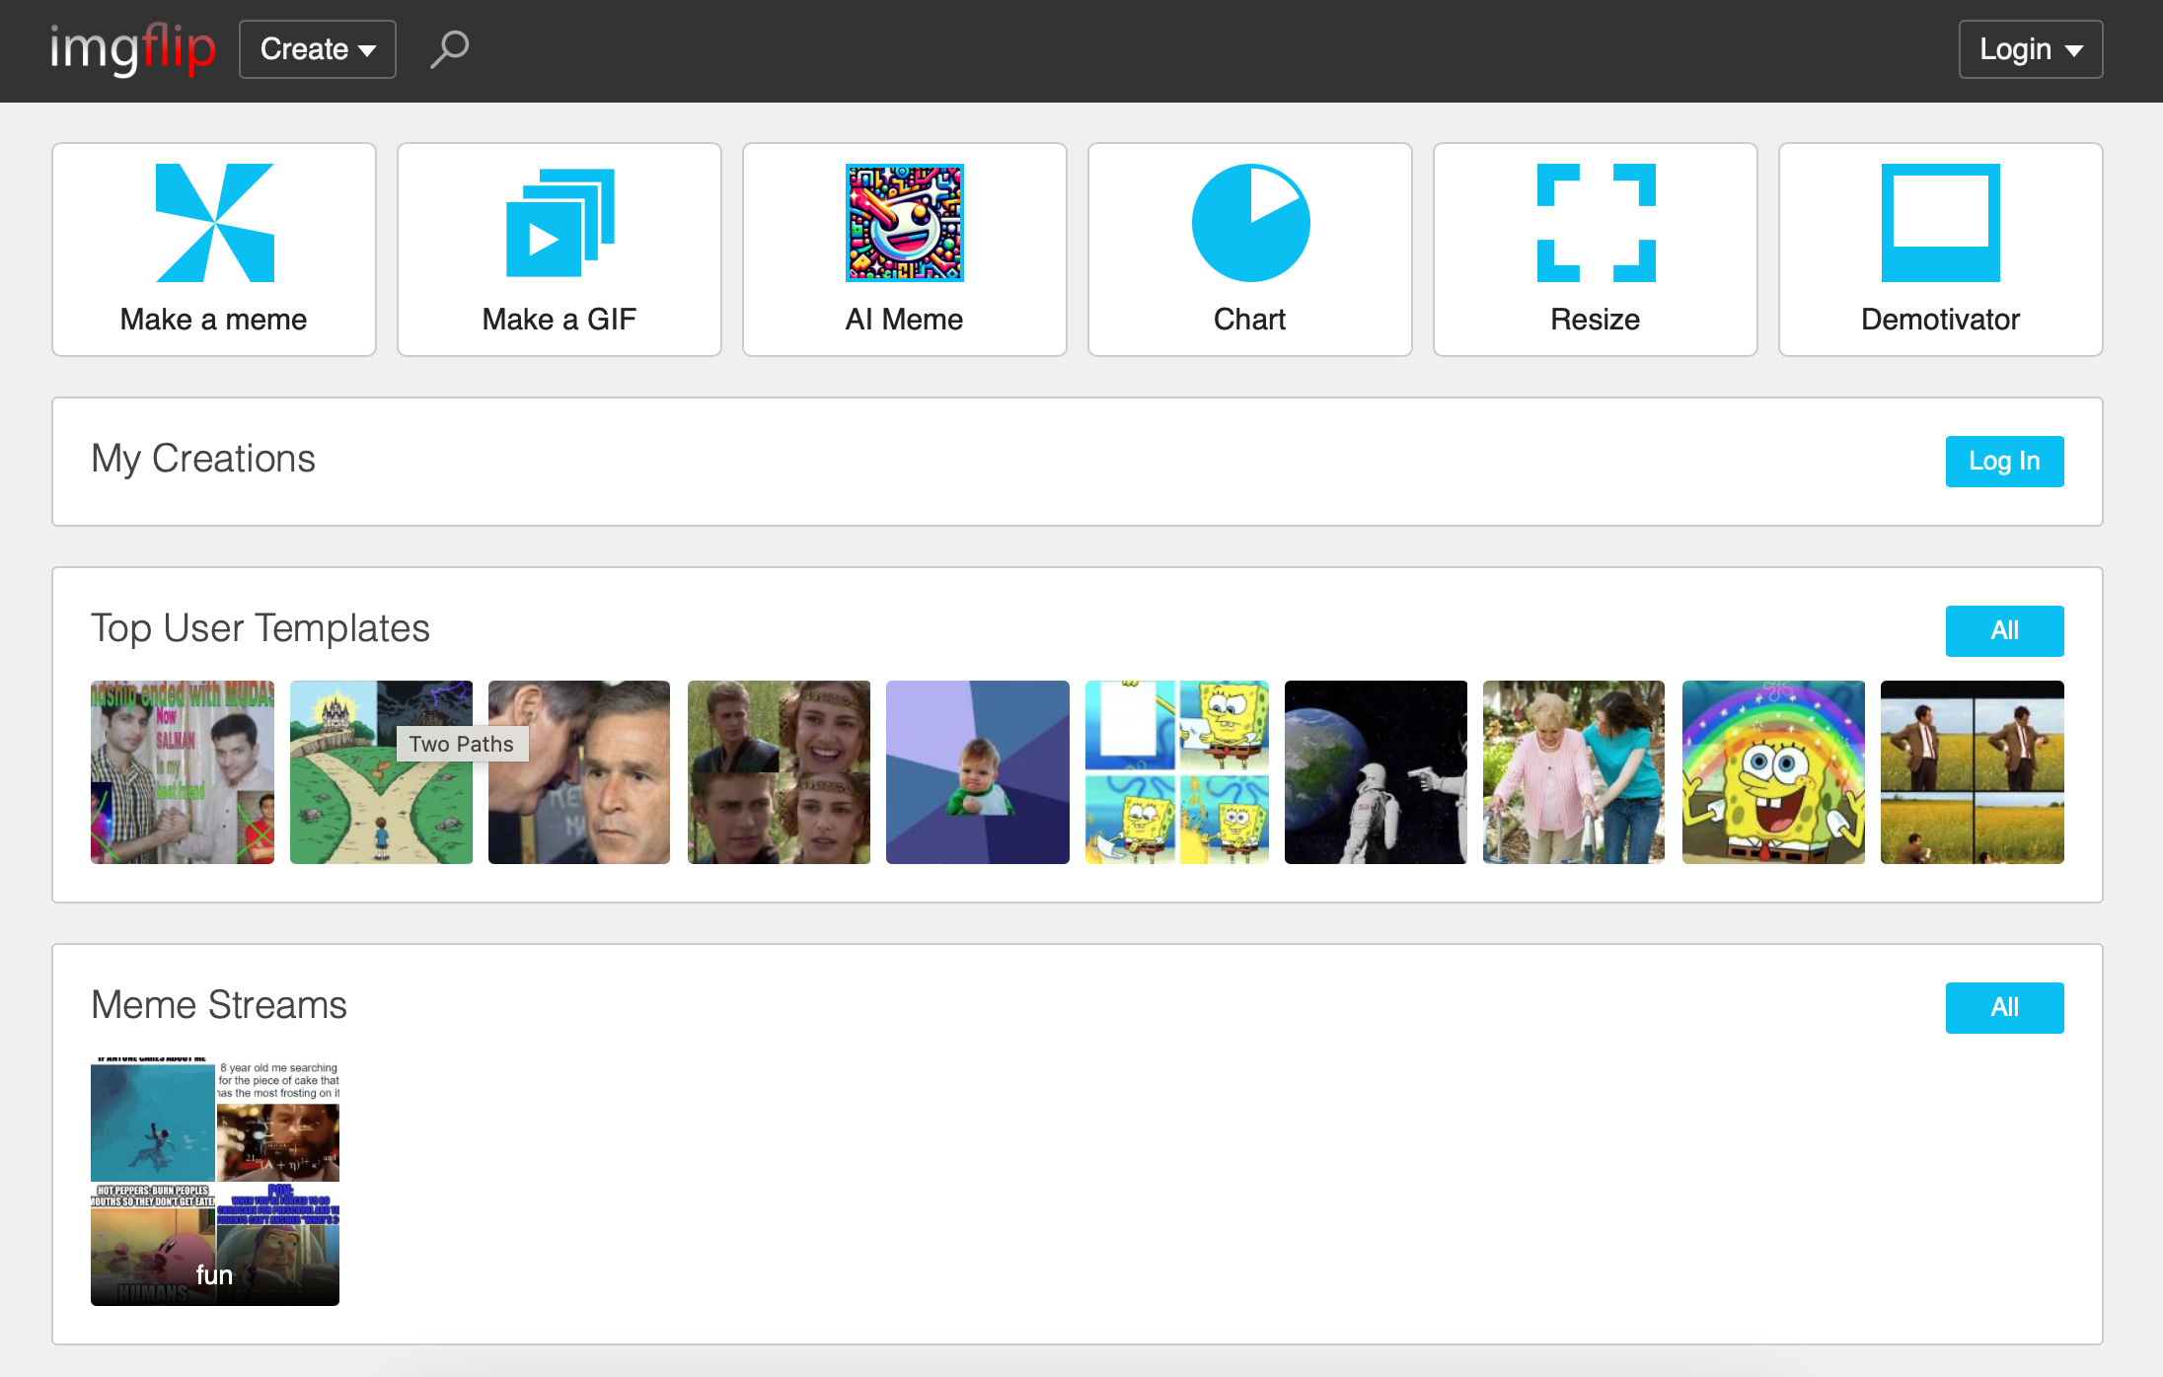Image resolution: width=2163 pixels, height=1377 pixels.
Task: Open the Chart pie icon
Action: point(1250,223)
